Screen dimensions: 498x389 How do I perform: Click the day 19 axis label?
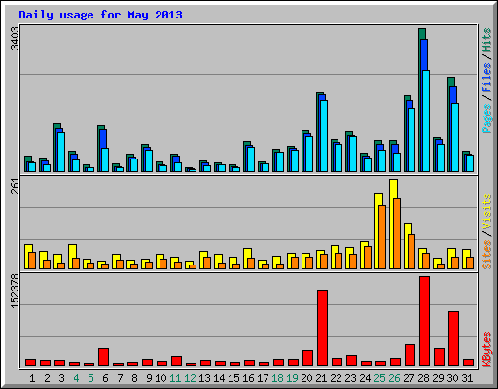click(293, 378)
